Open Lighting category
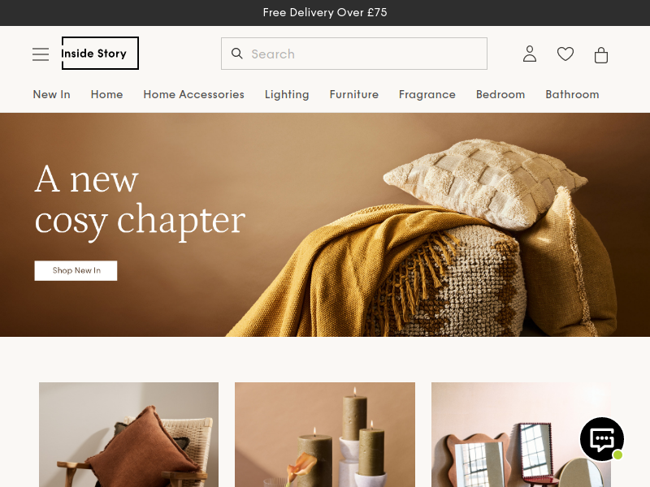This screenshot has height=487, width=650. coord(287,95)
